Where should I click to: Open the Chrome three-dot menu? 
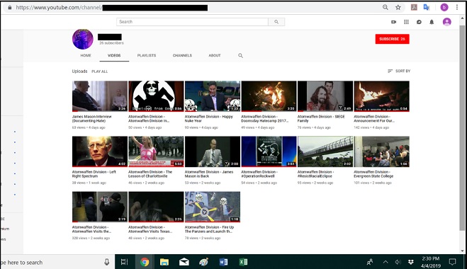click(457, 8)
